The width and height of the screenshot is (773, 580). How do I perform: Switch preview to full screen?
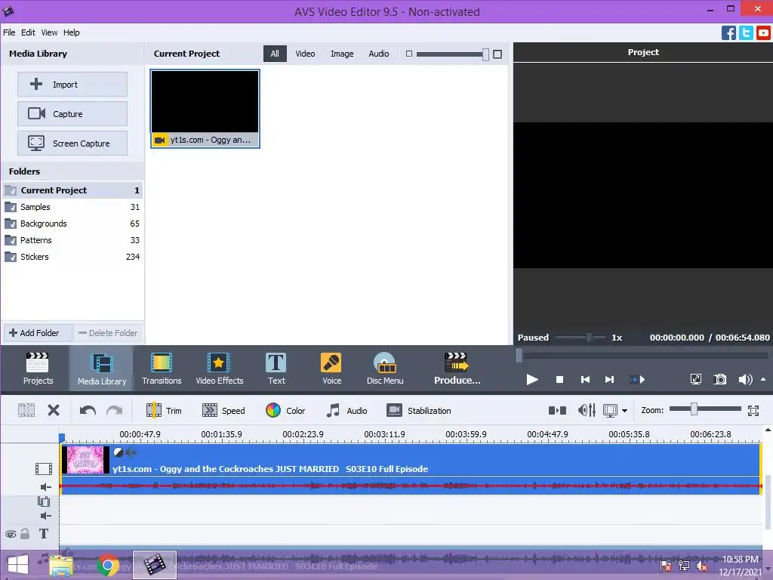pos(695,379)
